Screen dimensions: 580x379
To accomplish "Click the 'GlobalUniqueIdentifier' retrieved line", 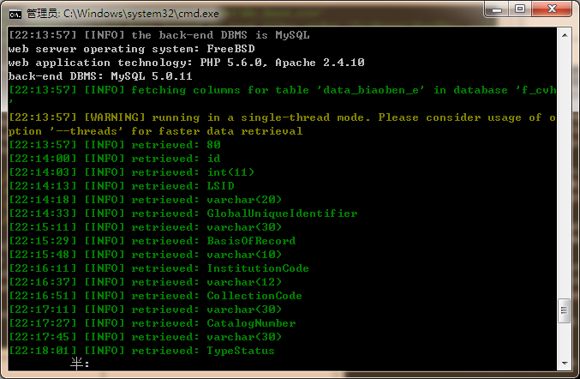I will coord(183,214).
